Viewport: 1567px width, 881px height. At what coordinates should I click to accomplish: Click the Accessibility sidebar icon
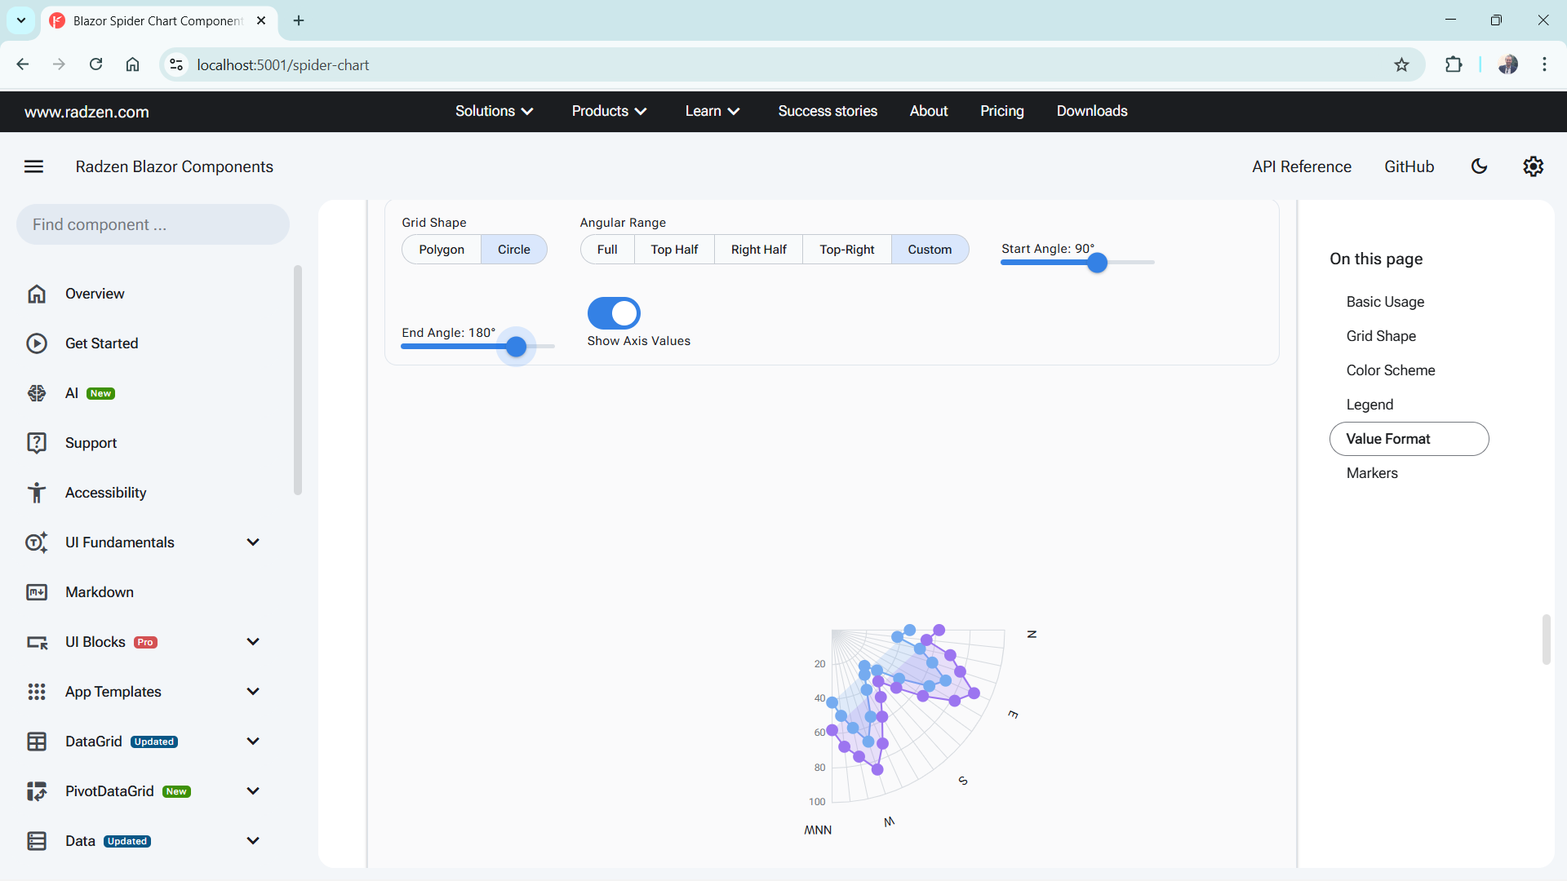coord(37,493)
